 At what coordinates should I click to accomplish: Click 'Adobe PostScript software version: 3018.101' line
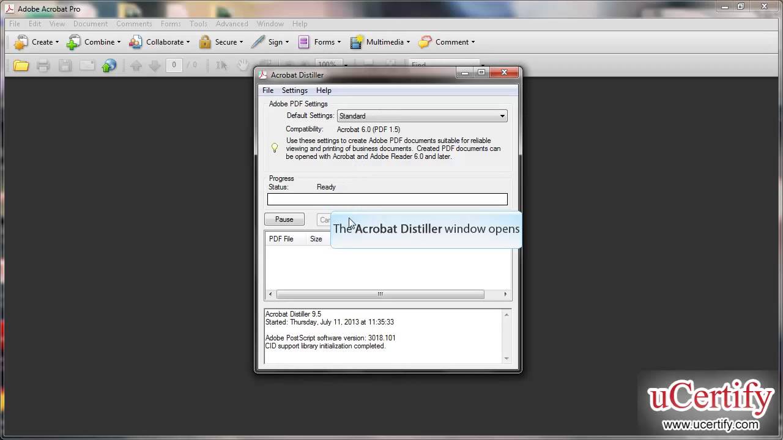coord(330,338)
